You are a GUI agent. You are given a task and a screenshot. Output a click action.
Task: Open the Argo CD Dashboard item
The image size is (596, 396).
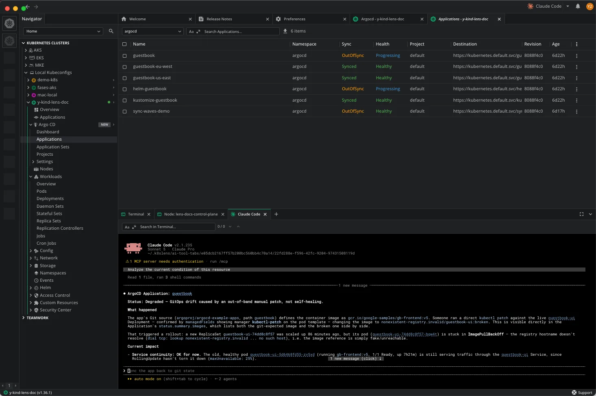coord(48,132)
